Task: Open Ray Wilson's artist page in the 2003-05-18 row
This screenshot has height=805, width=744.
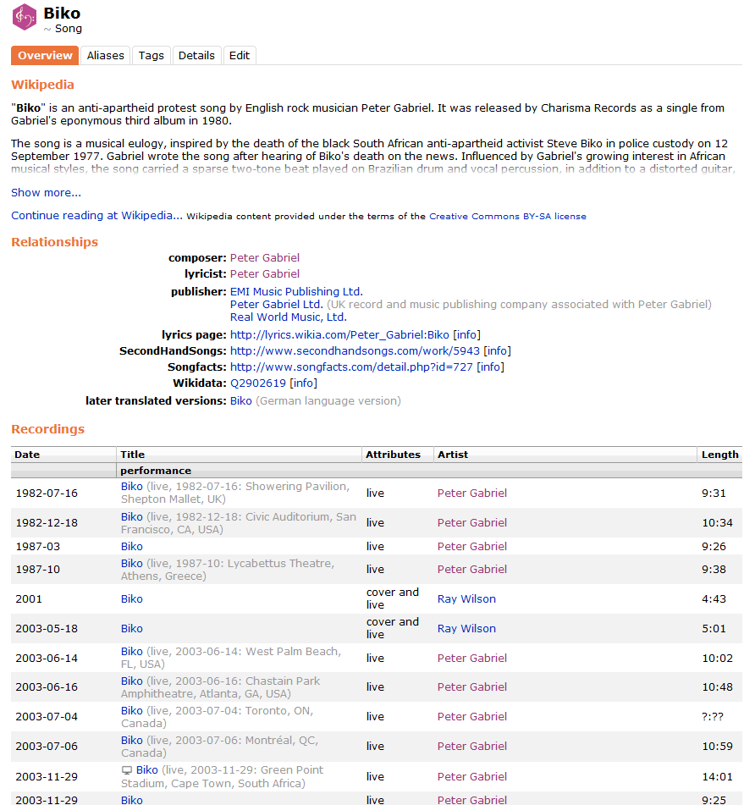Action: pos(466,629)
